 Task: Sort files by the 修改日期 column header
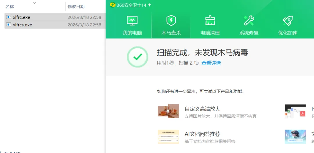[x=76, y=7]
